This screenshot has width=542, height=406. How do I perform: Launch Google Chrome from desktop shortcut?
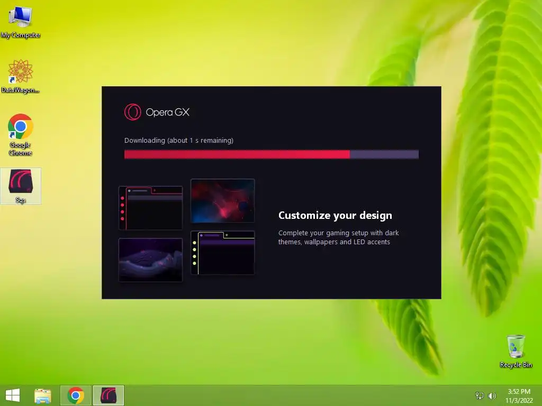pyautogui.click(x=21, y=135)
